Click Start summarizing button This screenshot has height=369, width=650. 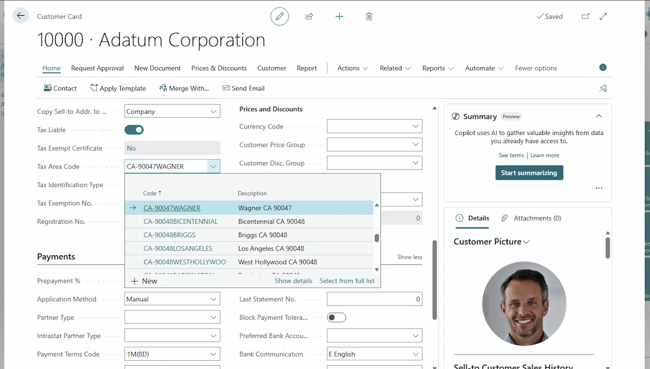tap(529, 172)
